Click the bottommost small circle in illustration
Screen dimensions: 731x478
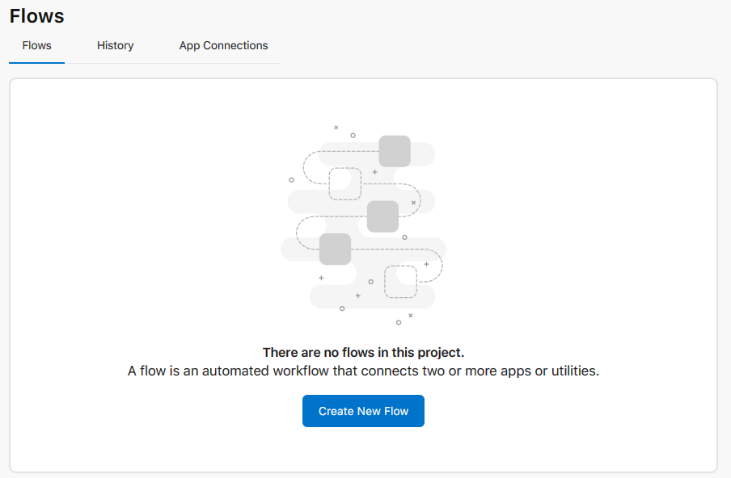[x=399, y=322]
